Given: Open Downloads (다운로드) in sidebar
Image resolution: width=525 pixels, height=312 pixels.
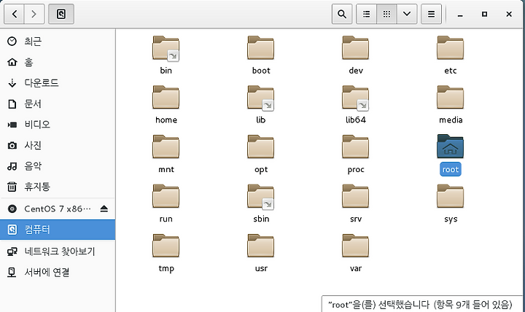Looking at the screenshot, I should [x=58, y=83].
